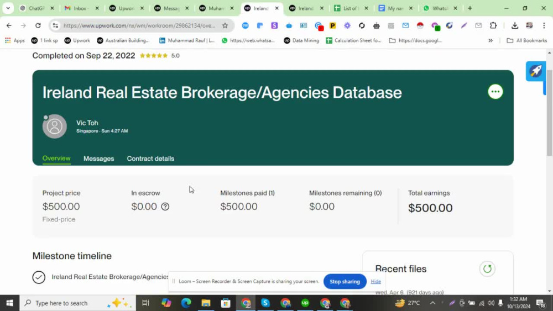The width and height of the screenshot is (553, 311).
Task: Open a new browser tab
Action: 469,8
